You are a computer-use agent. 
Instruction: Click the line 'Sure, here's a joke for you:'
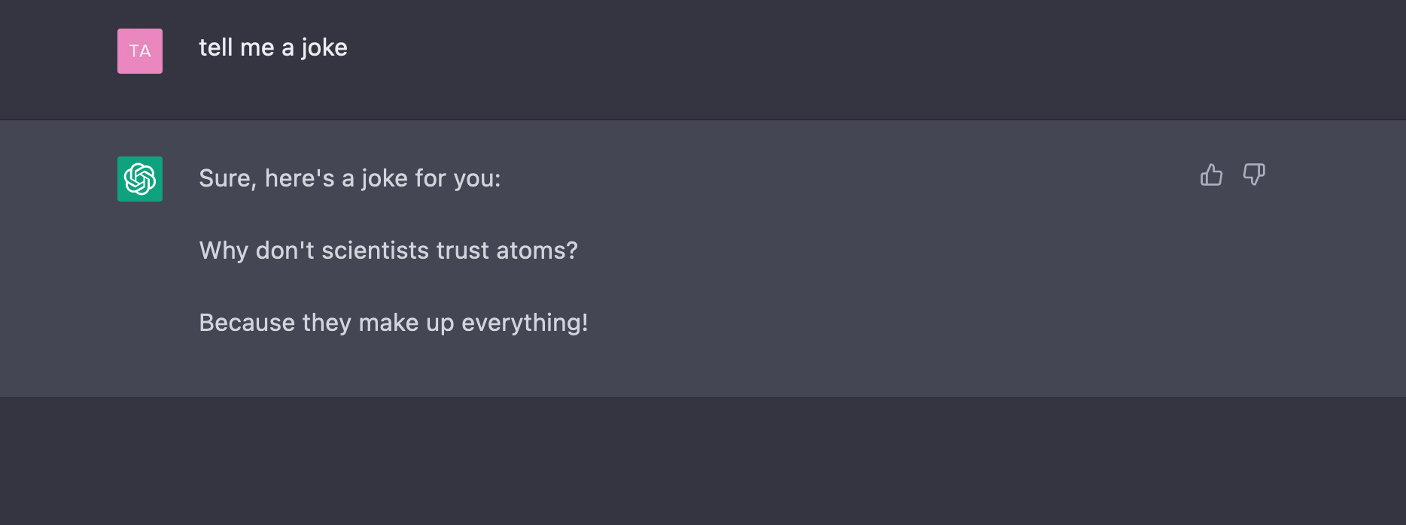click(x=349, y=179)
